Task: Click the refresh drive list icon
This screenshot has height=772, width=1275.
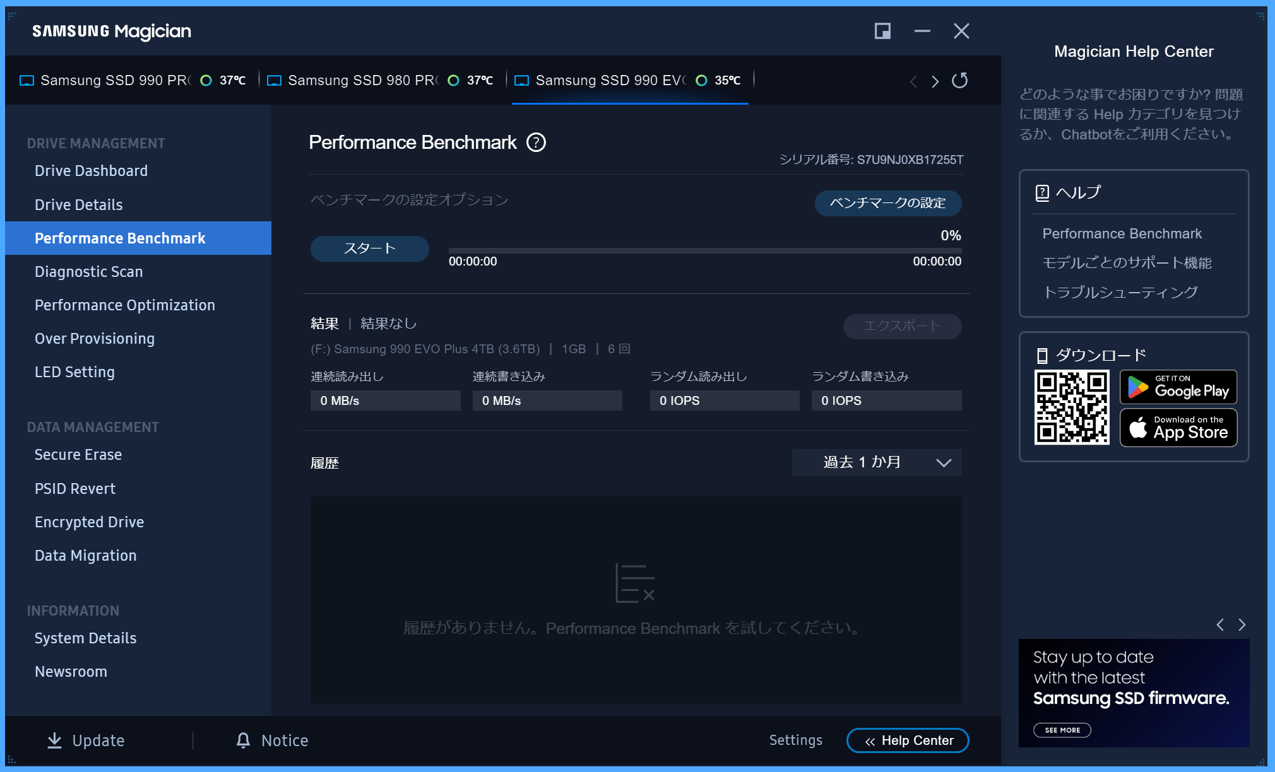Action: tap(959, 81)
